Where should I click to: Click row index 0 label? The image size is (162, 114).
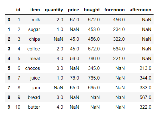[9, 20]
